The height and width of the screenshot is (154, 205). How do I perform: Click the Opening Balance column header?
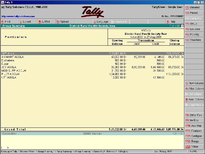pyautogui.click(x=117, y=42)
